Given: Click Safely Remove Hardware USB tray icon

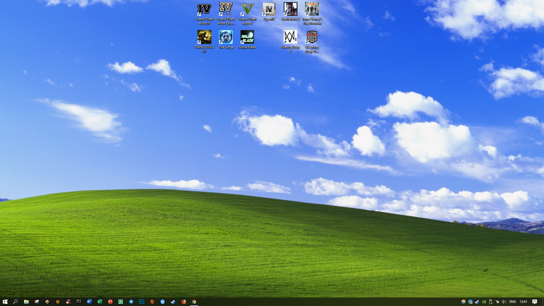Looking at the screenshot, I should [x=491, y=302].
